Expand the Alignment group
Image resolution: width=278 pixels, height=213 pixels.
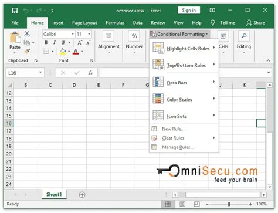[x=109, y=42]
